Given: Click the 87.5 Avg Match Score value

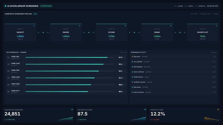Looking at the screenshot, I should 82,114.
